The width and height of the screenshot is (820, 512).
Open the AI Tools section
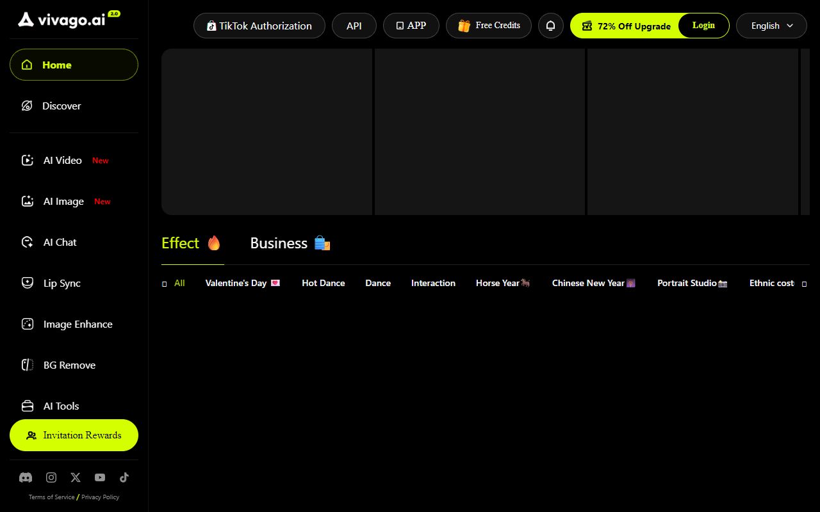point(61,406)
